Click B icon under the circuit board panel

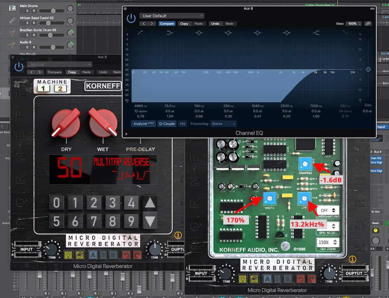287,279
